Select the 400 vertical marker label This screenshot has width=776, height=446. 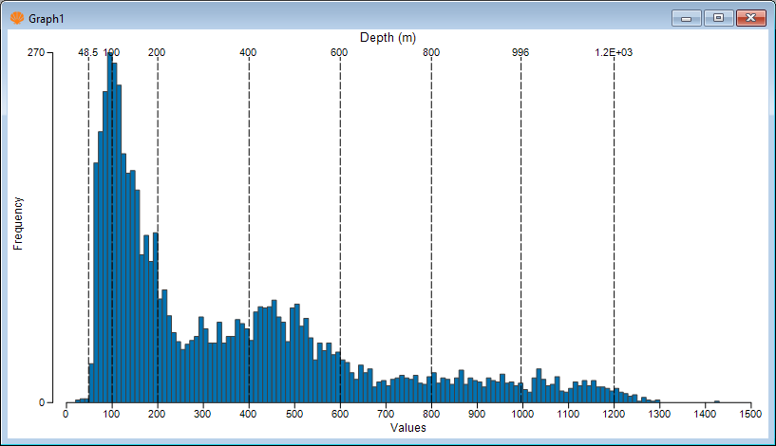pos(248,53)
